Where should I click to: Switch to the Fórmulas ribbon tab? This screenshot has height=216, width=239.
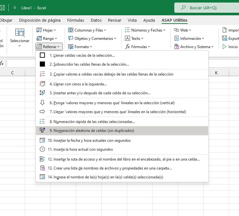coord(76,20)
